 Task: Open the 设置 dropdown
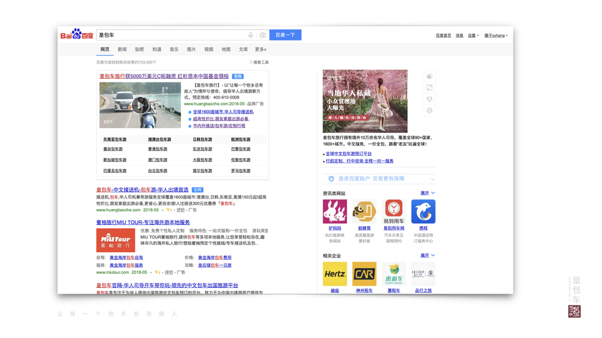[473, 35]
